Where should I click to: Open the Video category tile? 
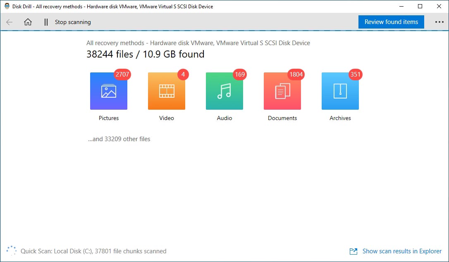166,91
